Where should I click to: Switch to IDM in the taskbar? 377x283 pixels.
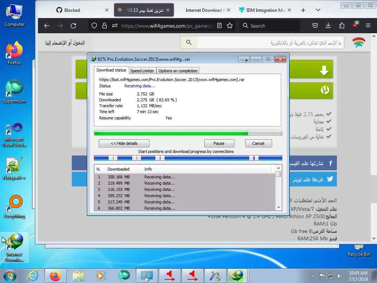[237, 276]
